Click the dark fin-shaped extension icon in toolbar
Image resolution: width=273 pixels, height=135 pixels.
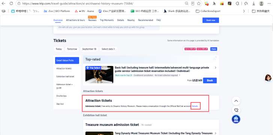point(214,3)
